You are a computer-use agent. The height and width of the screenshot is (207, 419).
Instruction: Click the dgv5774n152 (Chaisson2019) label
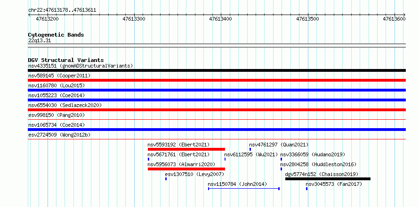322,174
